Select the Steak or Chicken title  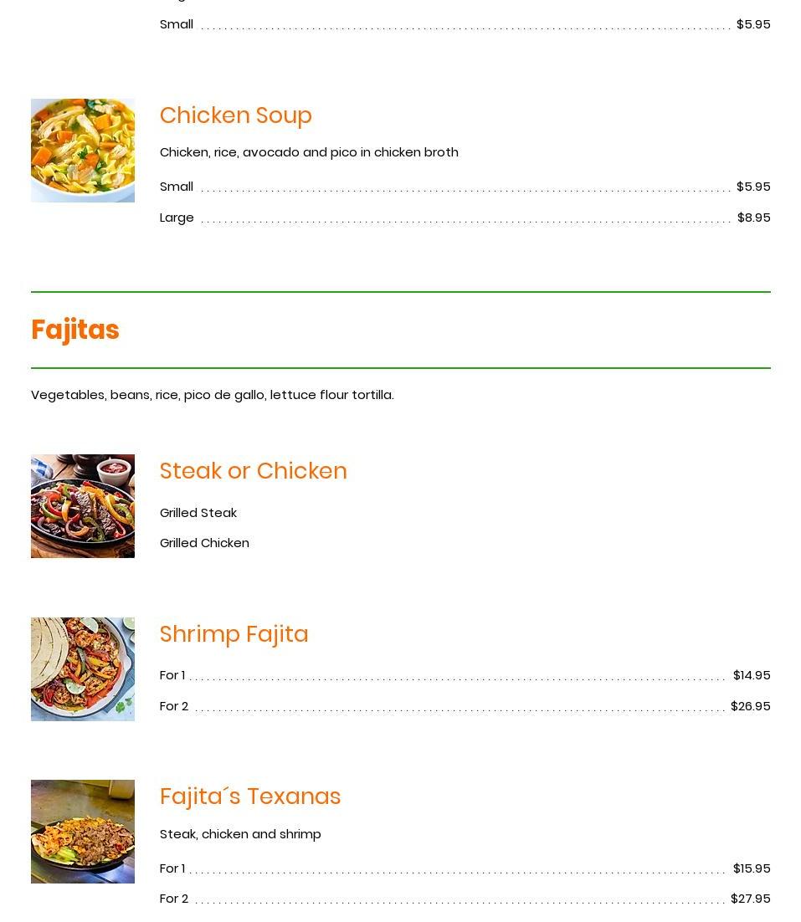253,471
